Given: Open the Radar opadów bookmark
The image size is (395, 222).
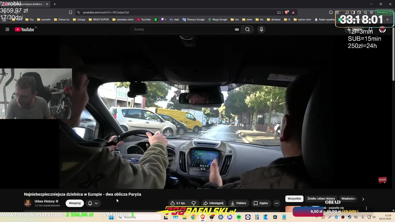Looking at the screenshot, I should point(325,19).
